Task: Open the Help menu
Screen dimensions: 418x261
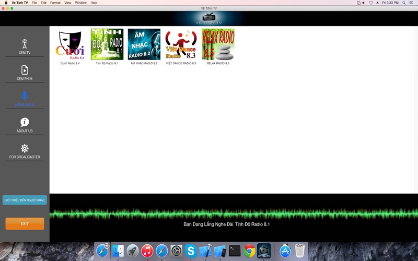Action: point(94,3)
